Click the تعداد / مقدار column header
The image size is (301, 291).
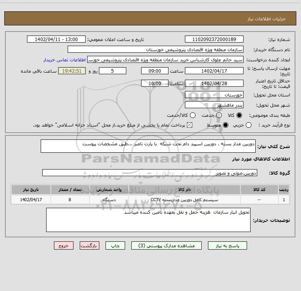70,189
